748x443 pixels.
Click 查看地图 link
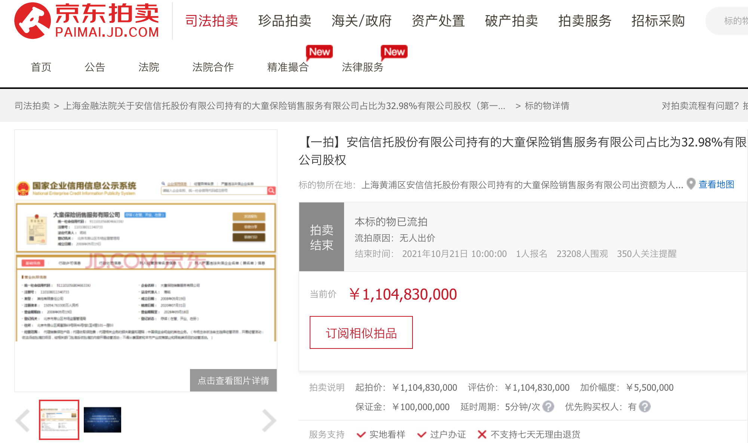pyautogui.click(x=716, y=185)
